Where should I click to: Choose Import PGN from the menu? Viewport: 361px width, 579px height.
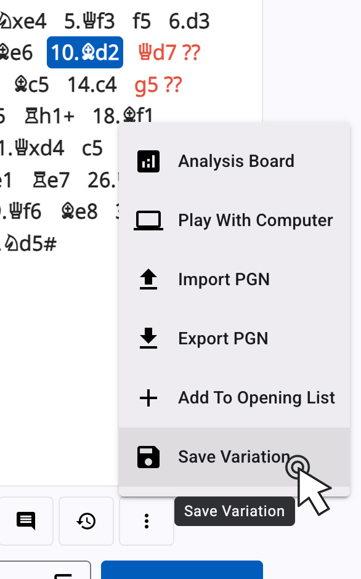pyautogui.click(x=224, y=279)
